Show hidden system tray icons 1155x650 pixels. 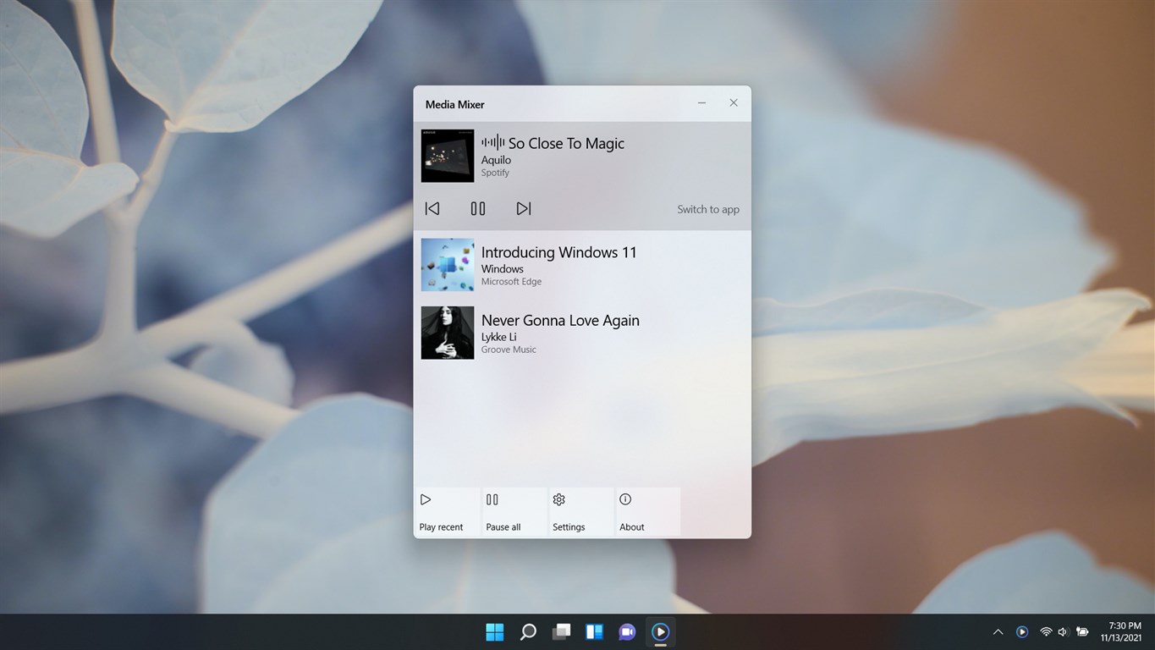(x=998, y=631)
